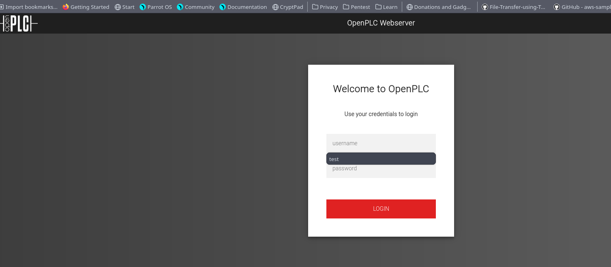Click the globe icon beside Donations

click(409, 7)
